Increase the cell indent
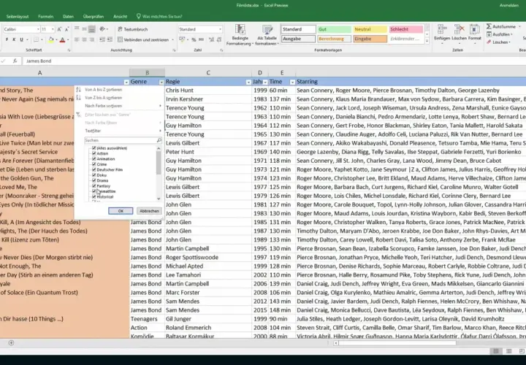526x365 pixels. [110, 39]
